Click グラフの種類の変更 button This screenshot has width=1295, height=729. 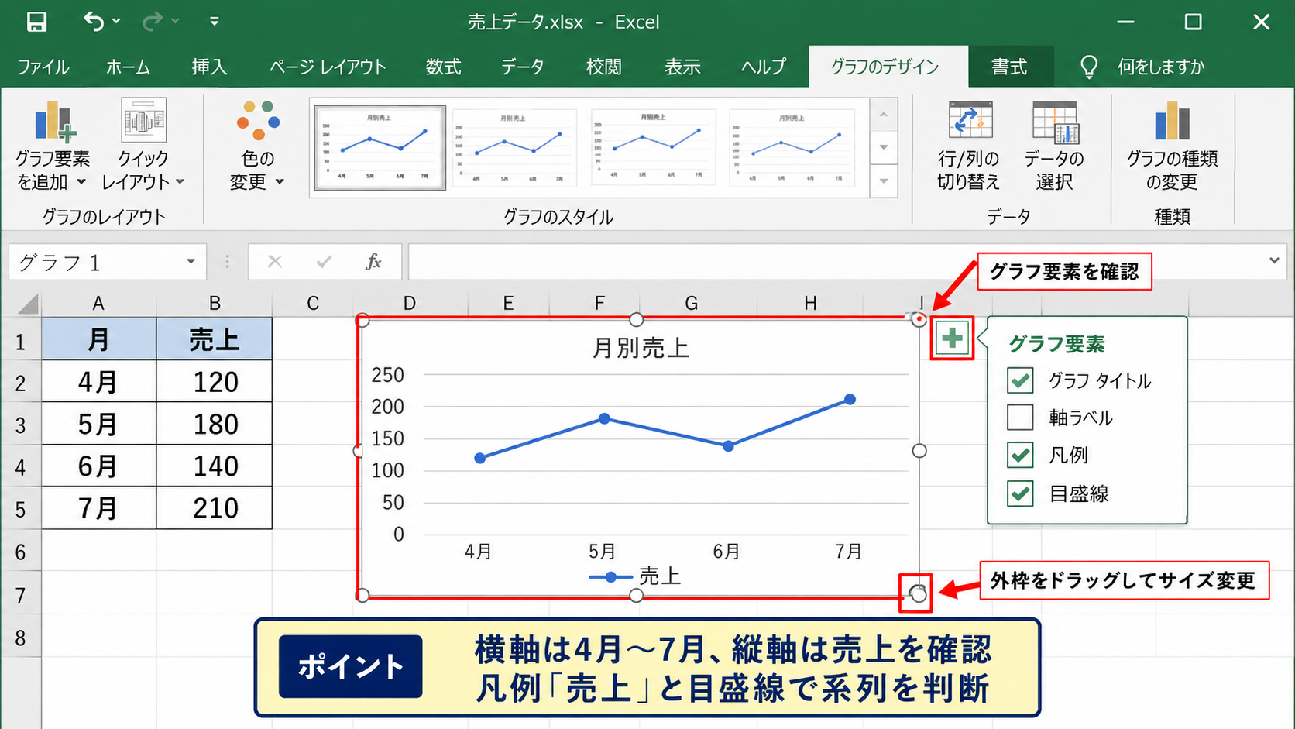pyautogui.click(x=1172, y=146)
